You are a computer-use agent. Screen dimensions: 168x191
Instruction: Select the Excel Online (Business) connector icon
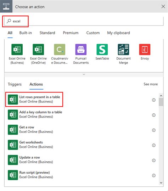pos(17,50)
